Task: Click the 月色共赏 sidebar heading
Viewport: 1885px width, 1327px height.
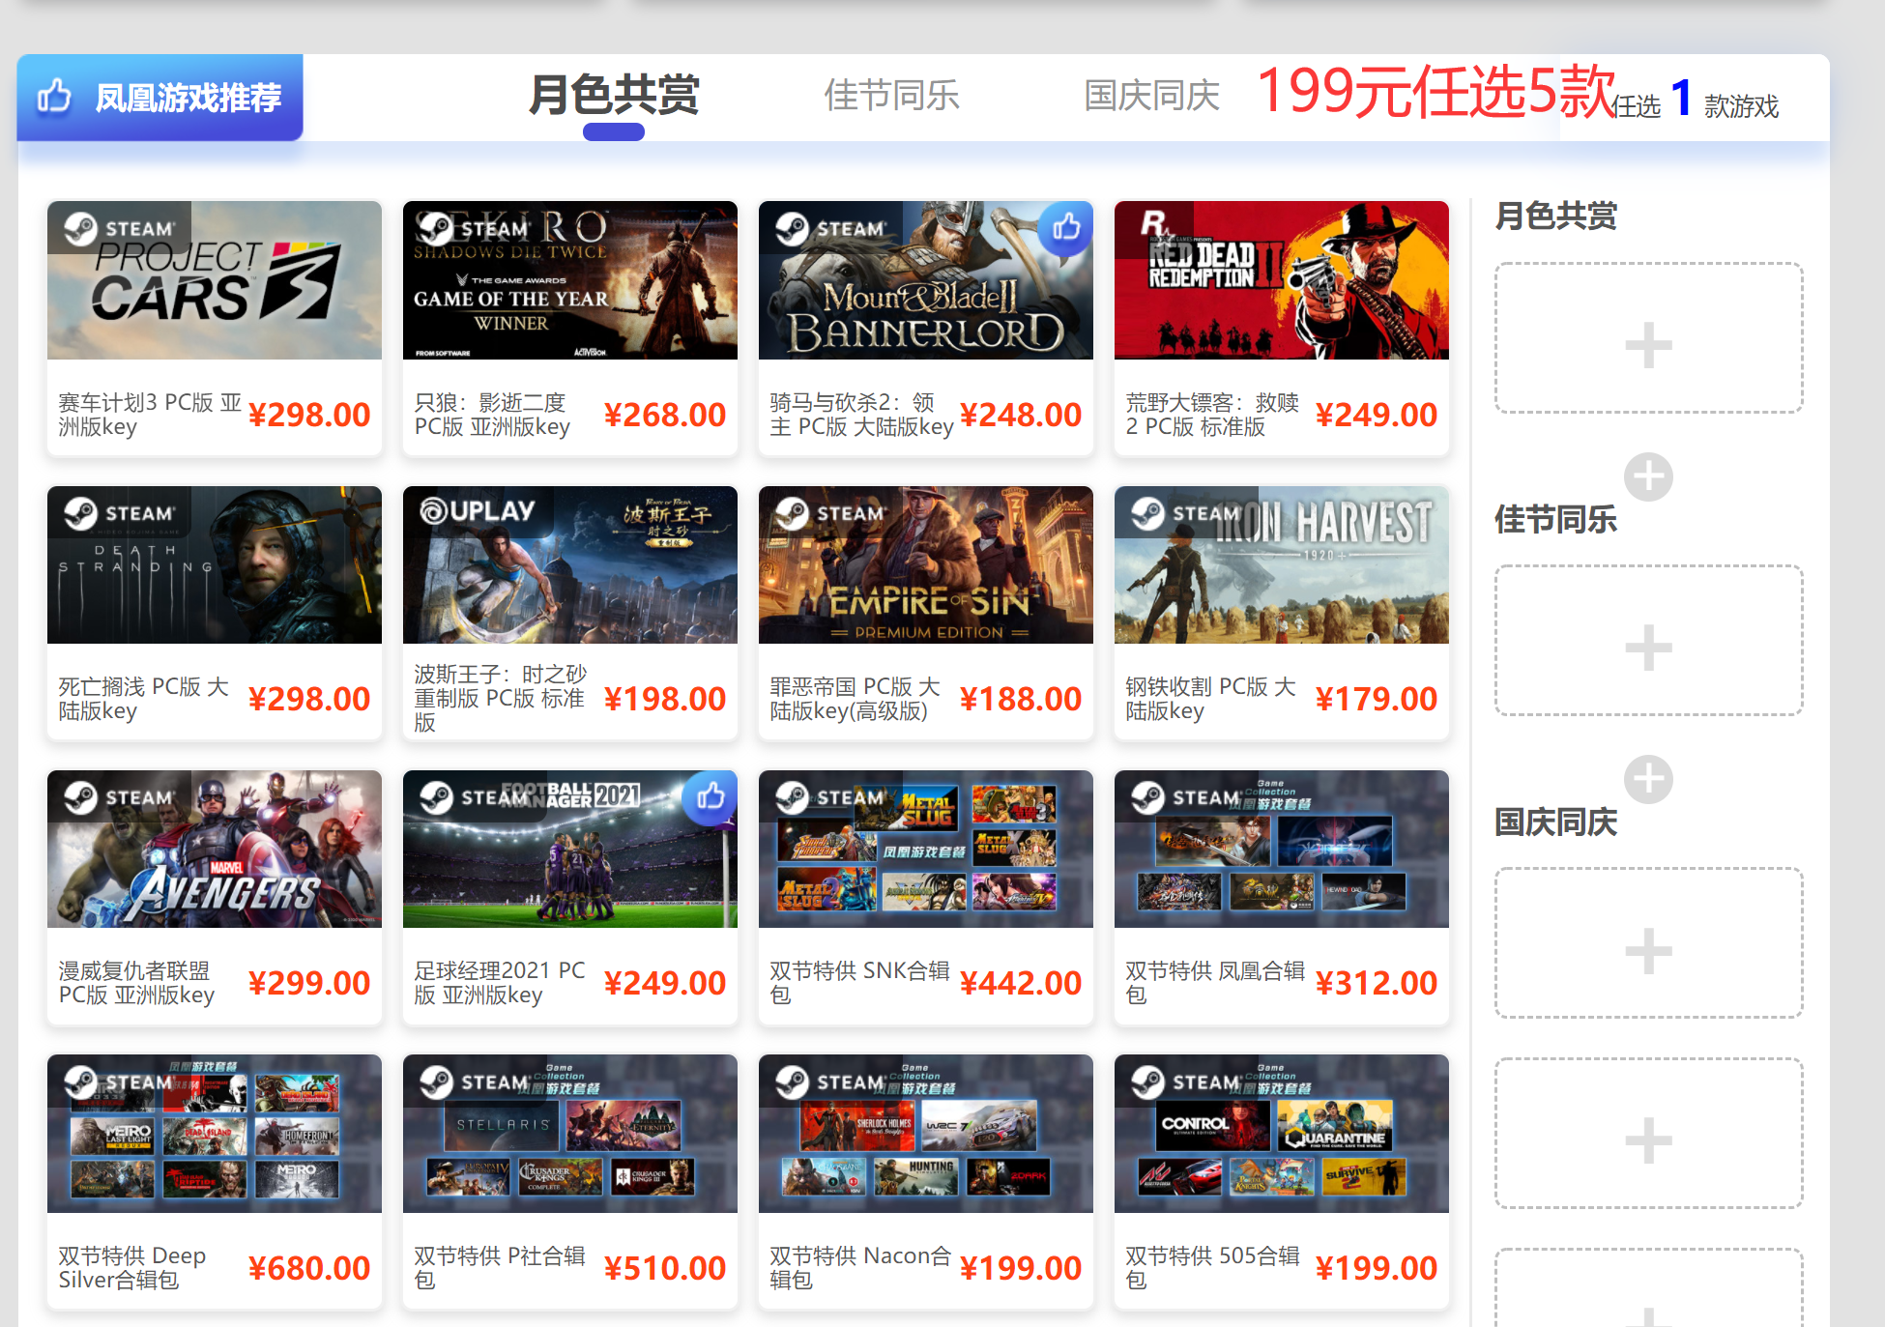Action: coord(1556,216)
